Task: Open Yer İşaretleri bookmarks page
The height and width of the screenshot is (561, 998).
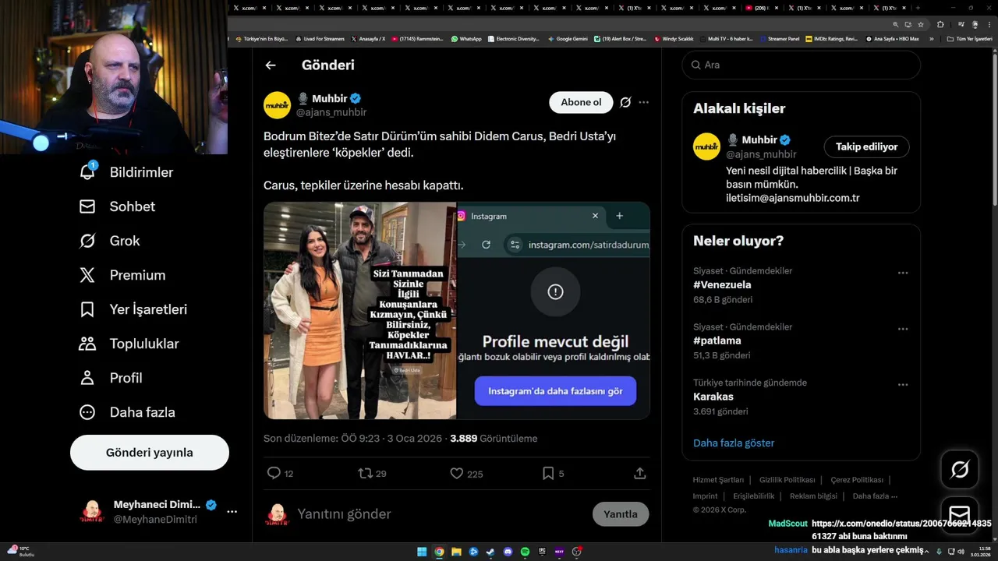Action: click(x=133, y=309)
